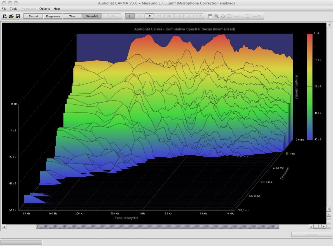
Task: Save the measurement with the floppy disk icon
Action: pyautogui.click(x=18, y=16)
